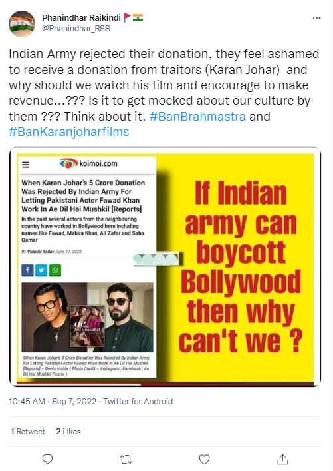Open the share upload icon
This screenshot has width=333, height=471.
[x=282, y=459]
